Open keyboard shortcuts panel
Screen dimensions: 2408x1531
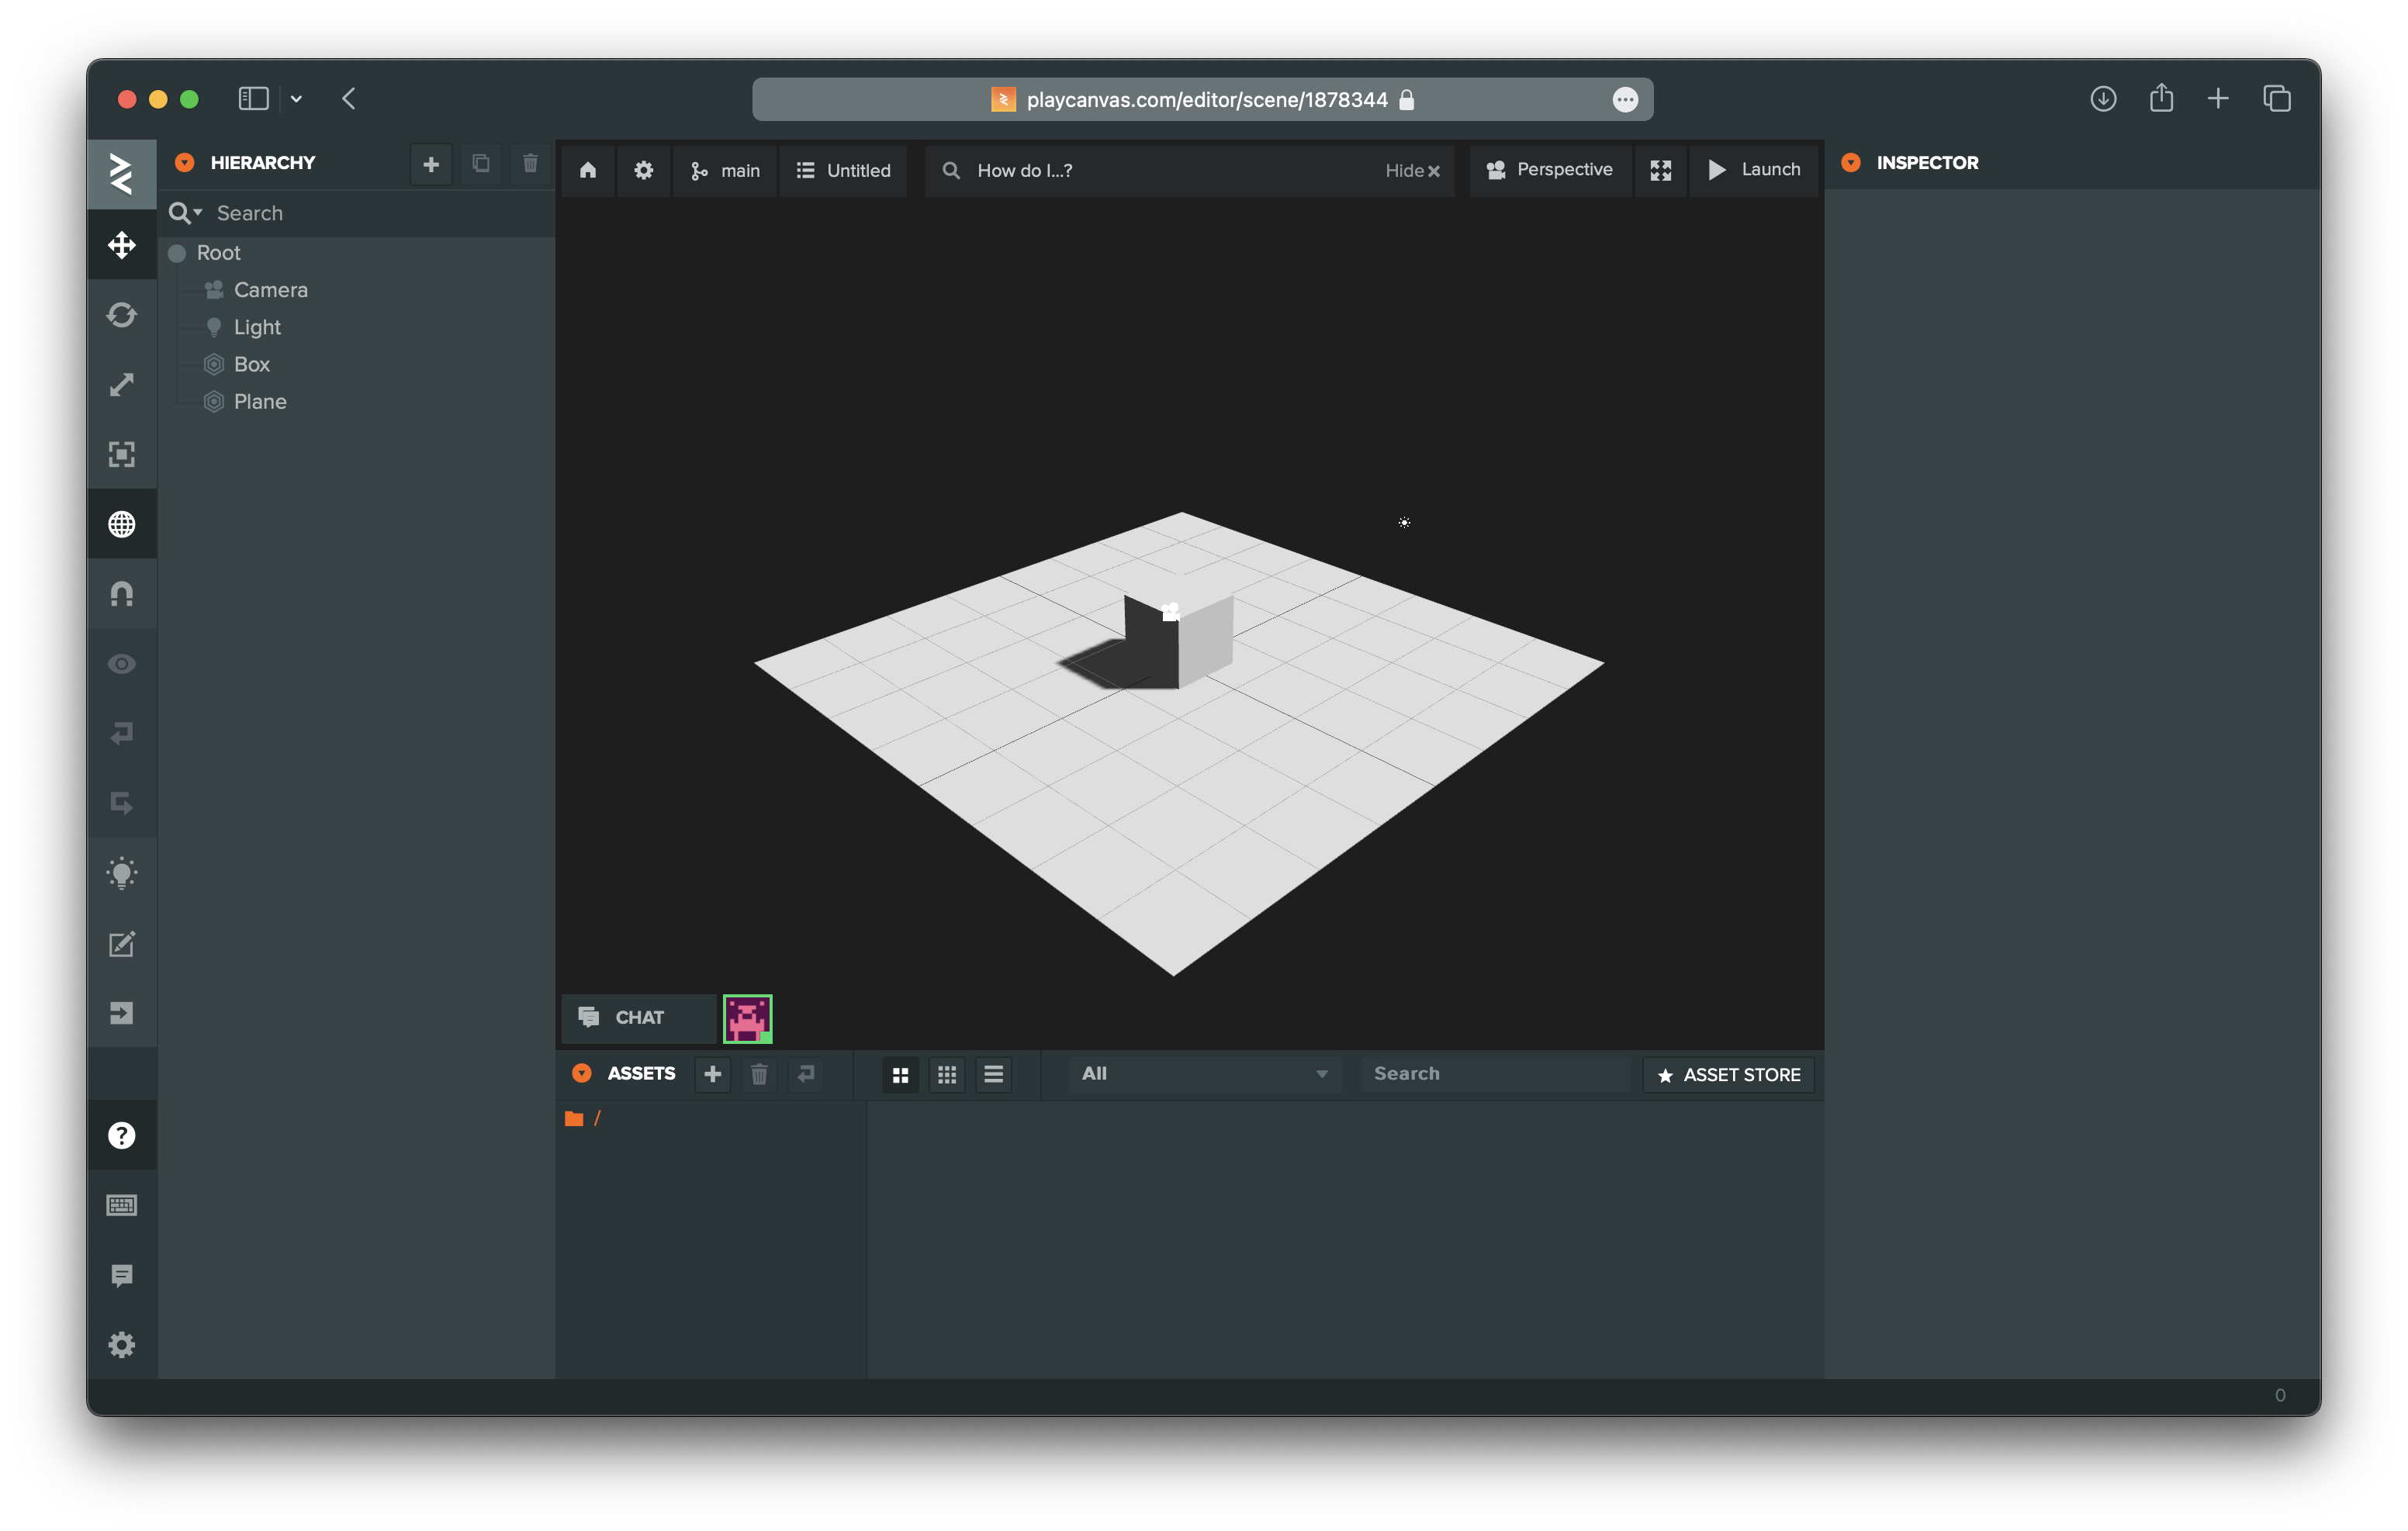(121, 1205)
